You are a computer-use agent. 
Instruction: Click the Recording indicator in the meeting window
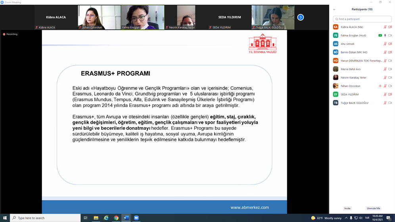click(x=10, y=34)
